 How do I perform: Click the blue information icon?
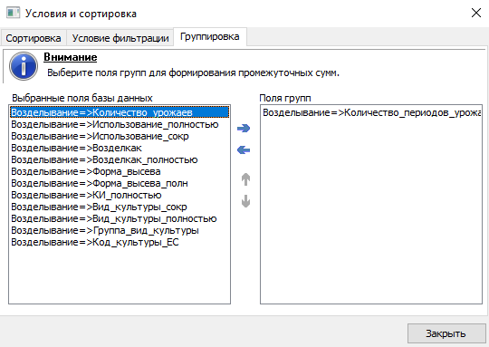pos(24,66)
